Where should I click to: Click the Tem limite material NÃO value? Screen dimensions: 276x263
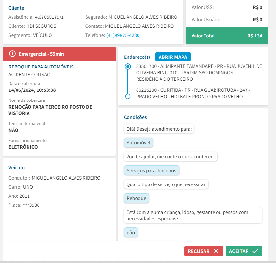(x=13, y=130)
